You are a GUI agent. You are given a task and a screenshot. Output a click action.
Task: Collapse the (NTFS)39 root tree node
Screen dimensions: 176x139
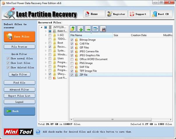(x=42, y=27)
